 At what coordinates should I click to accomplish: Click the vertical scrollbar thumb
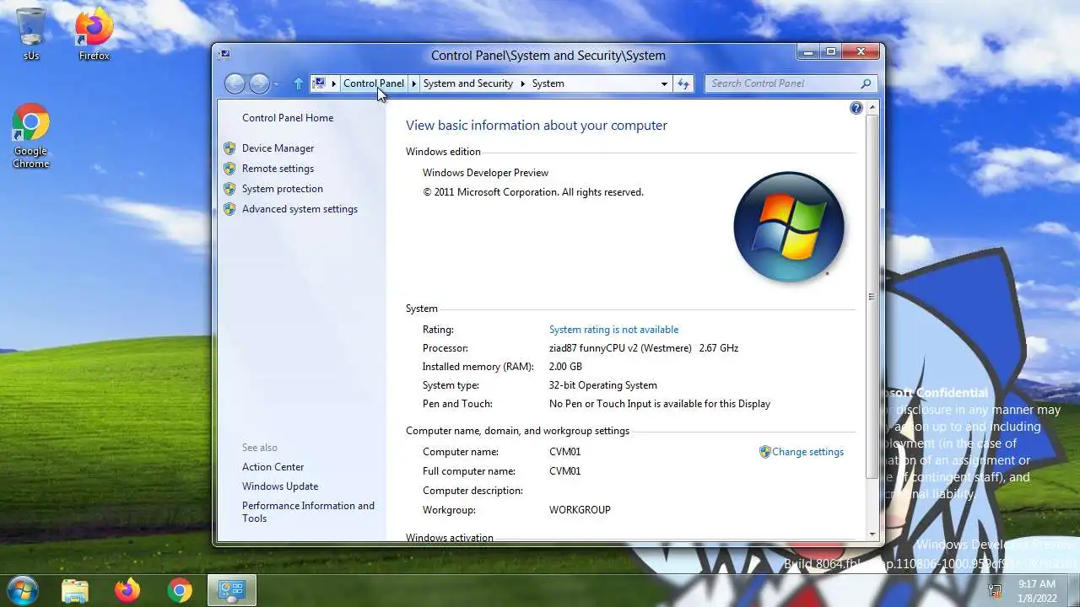872,297
